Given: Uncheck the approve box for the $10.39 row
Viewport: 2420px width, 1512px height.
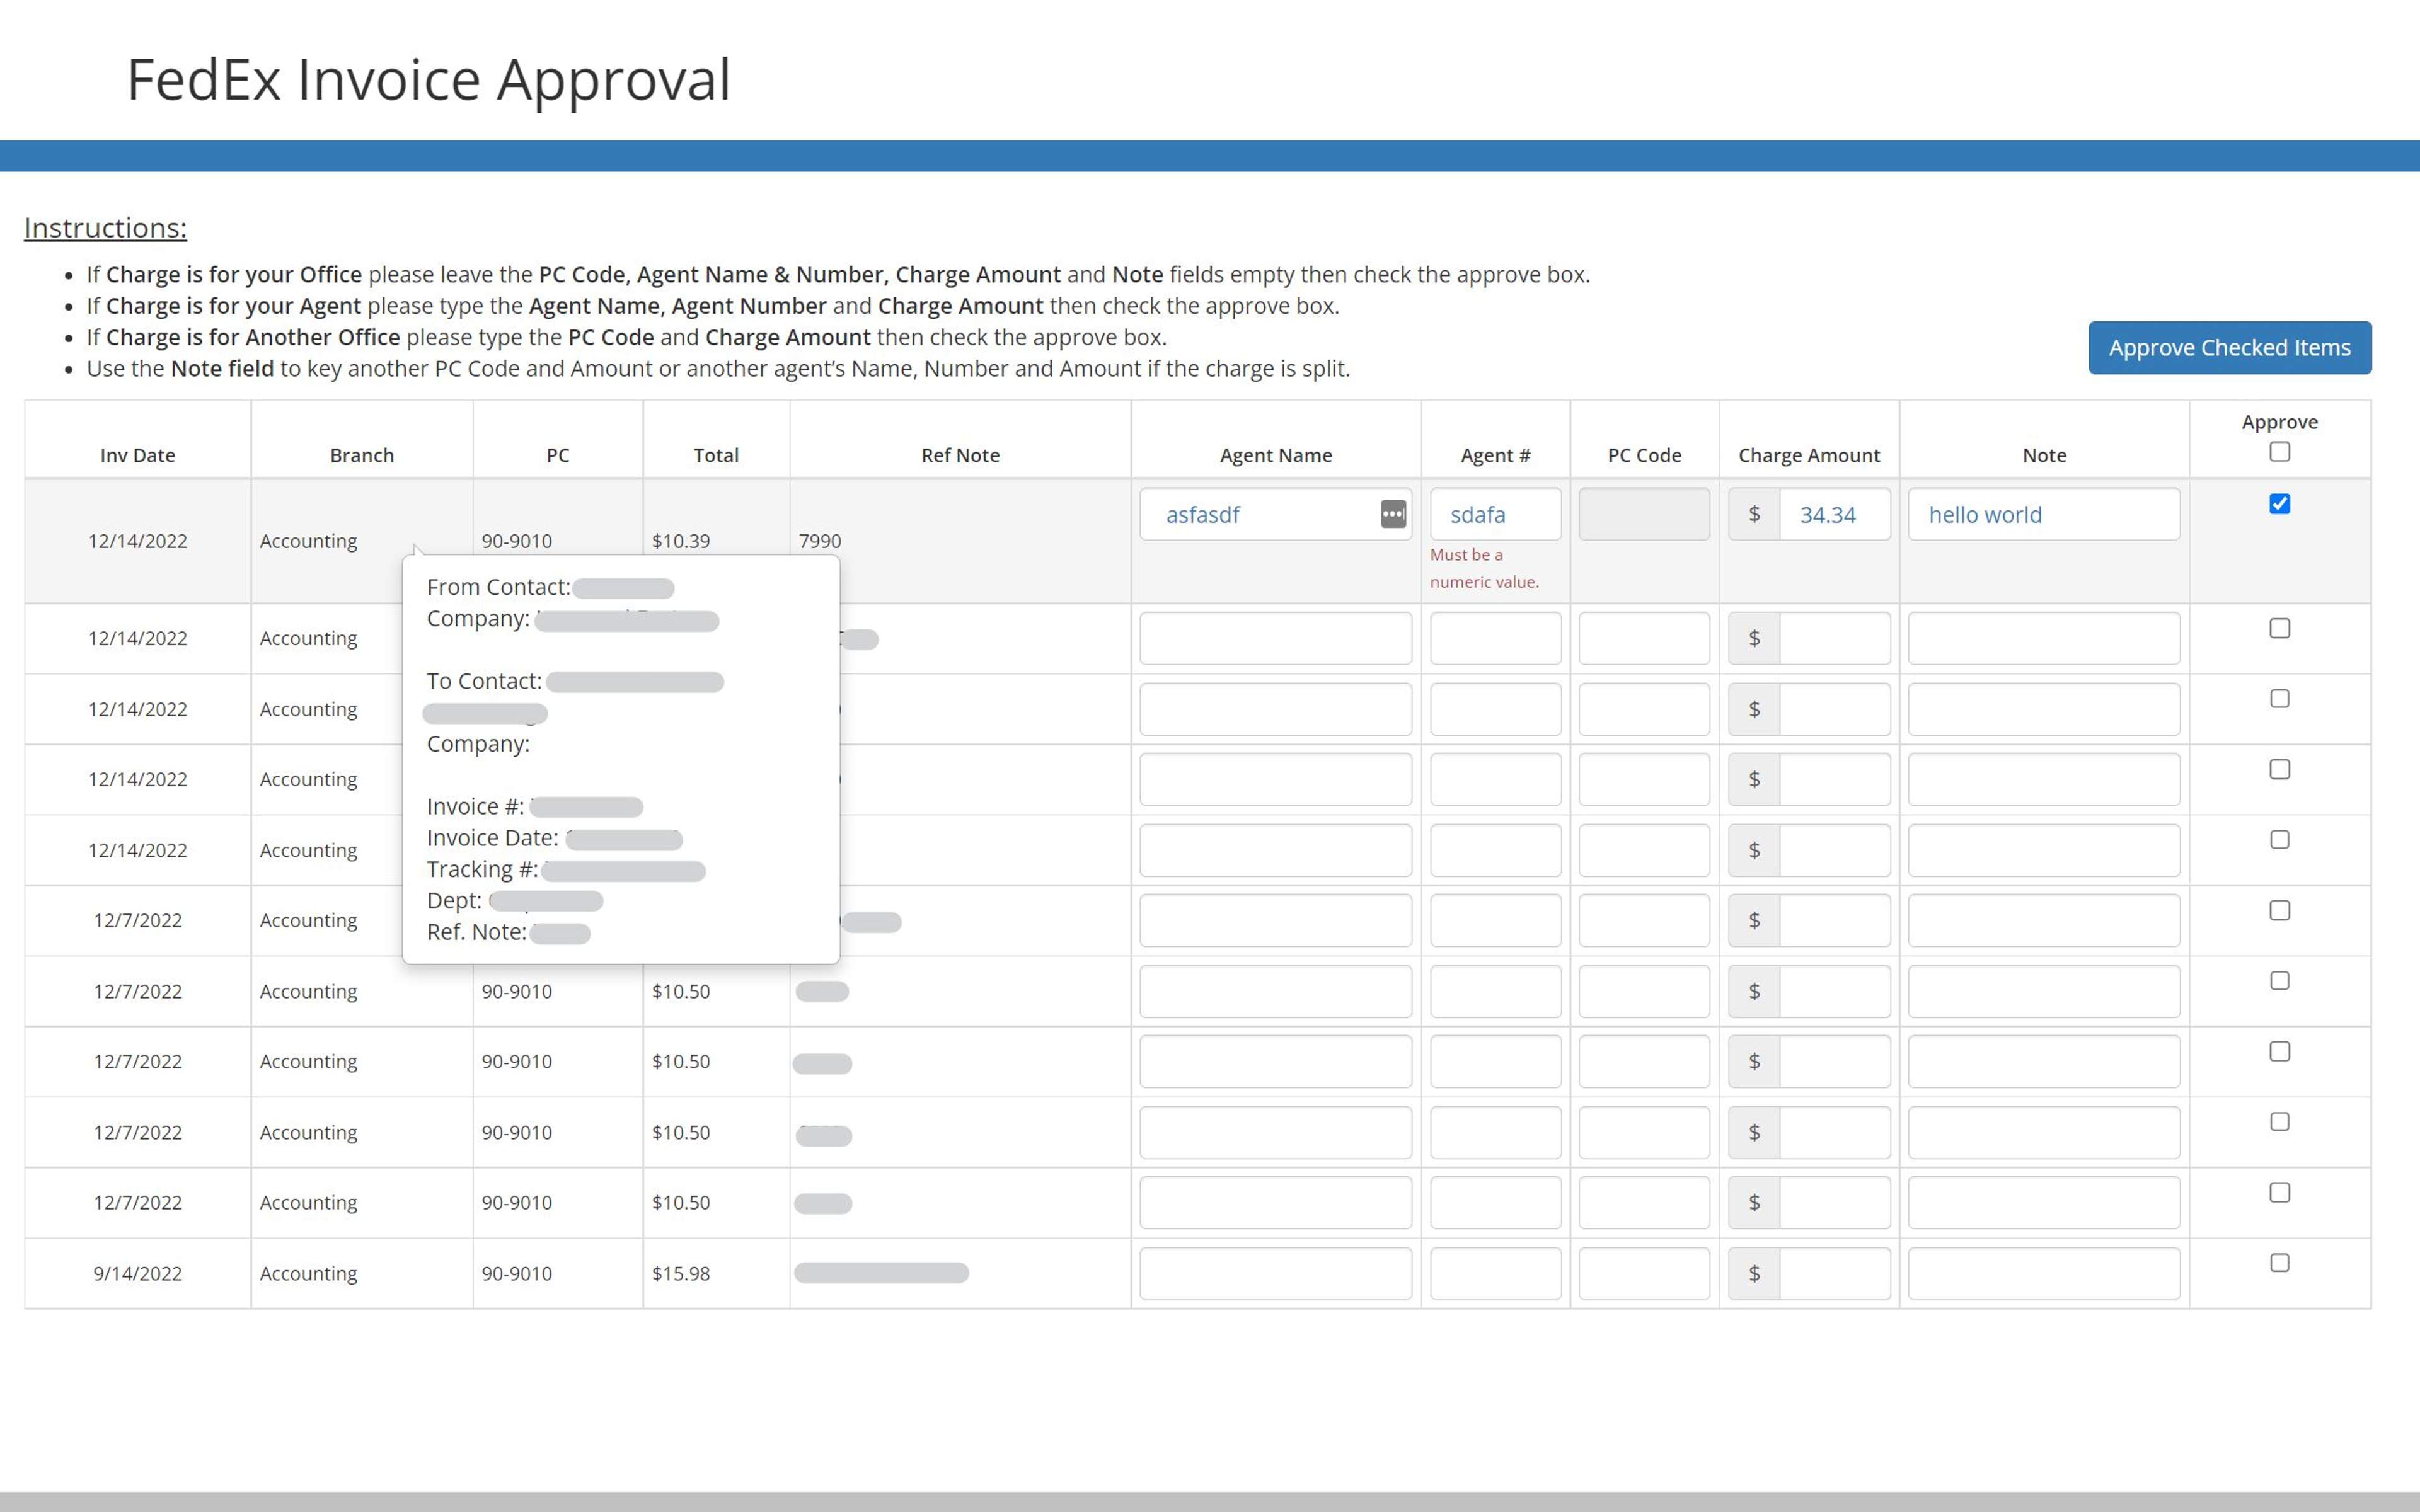Looking at the screenshot, I should pos(2279,503).
